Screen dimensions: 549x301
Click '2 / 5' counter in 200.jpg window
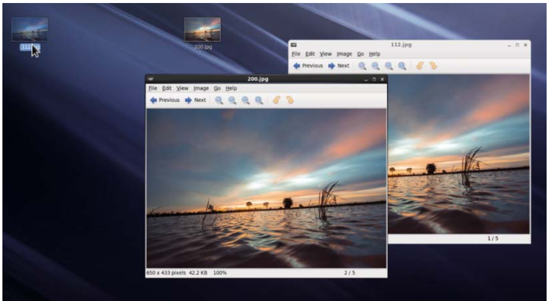click(x=349, y=273)
